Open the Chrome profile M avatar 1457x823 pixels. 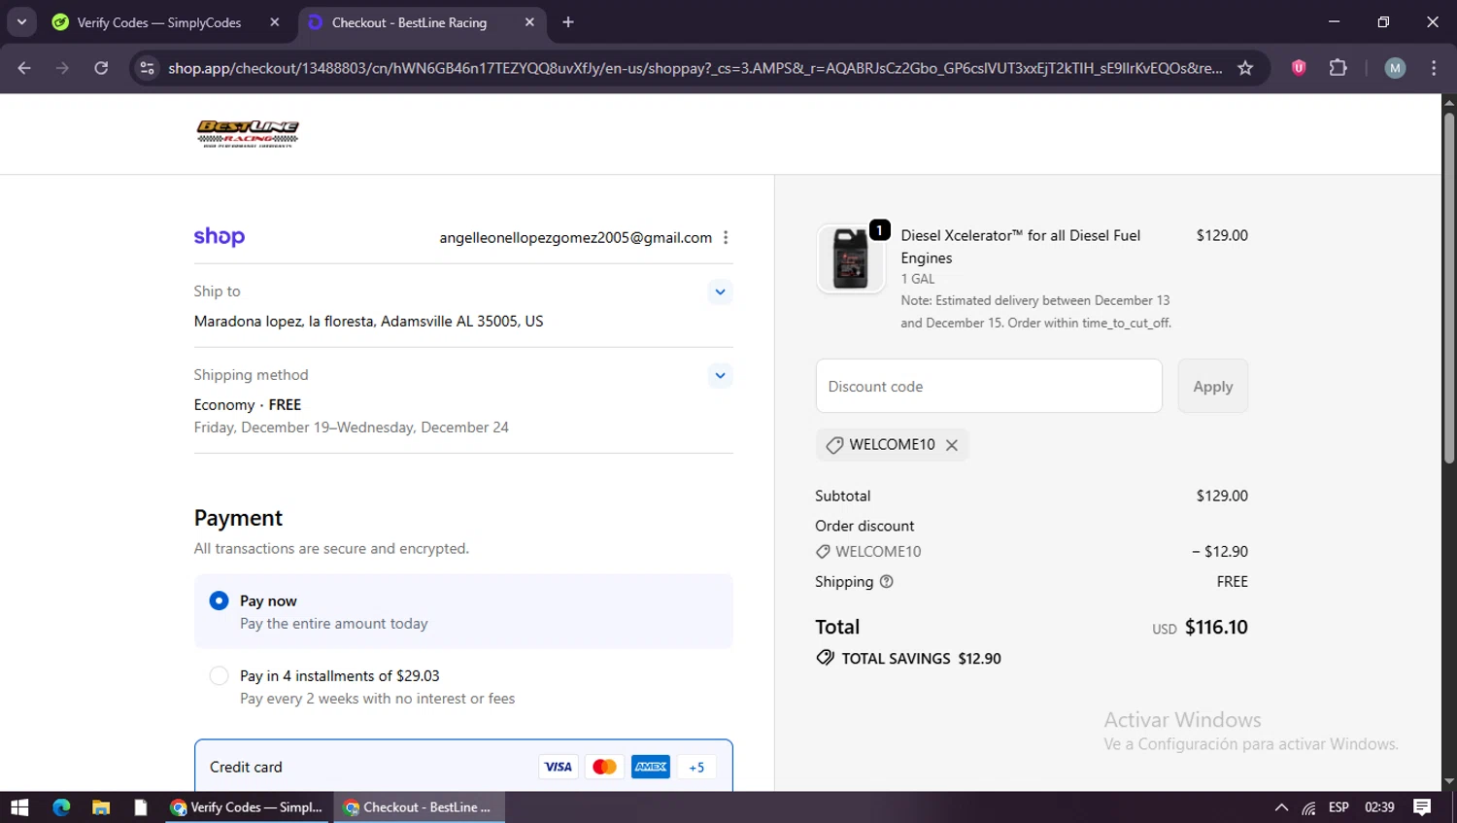click(x=1395, y=68)
